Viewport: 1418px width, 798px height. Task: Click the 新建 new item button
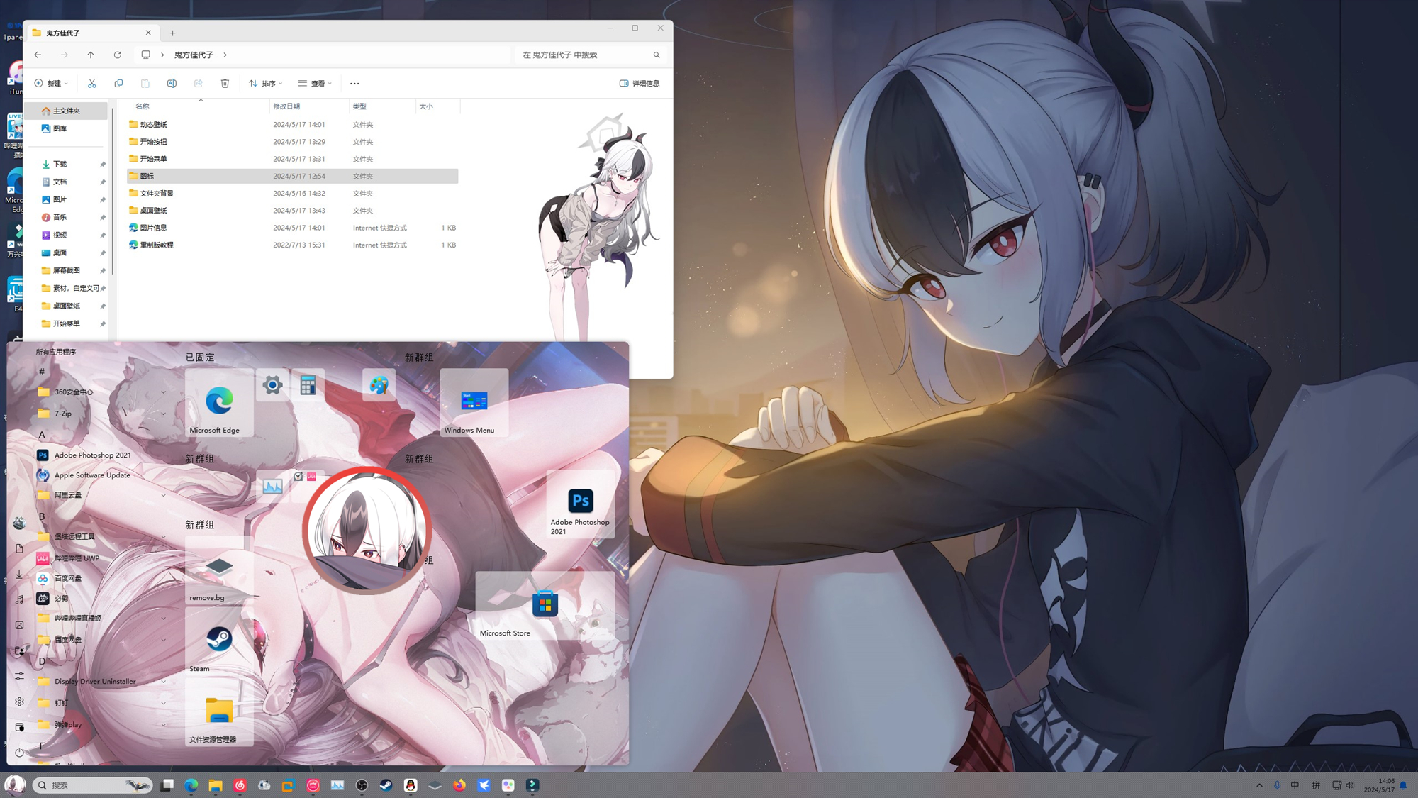tap(51, 84)
